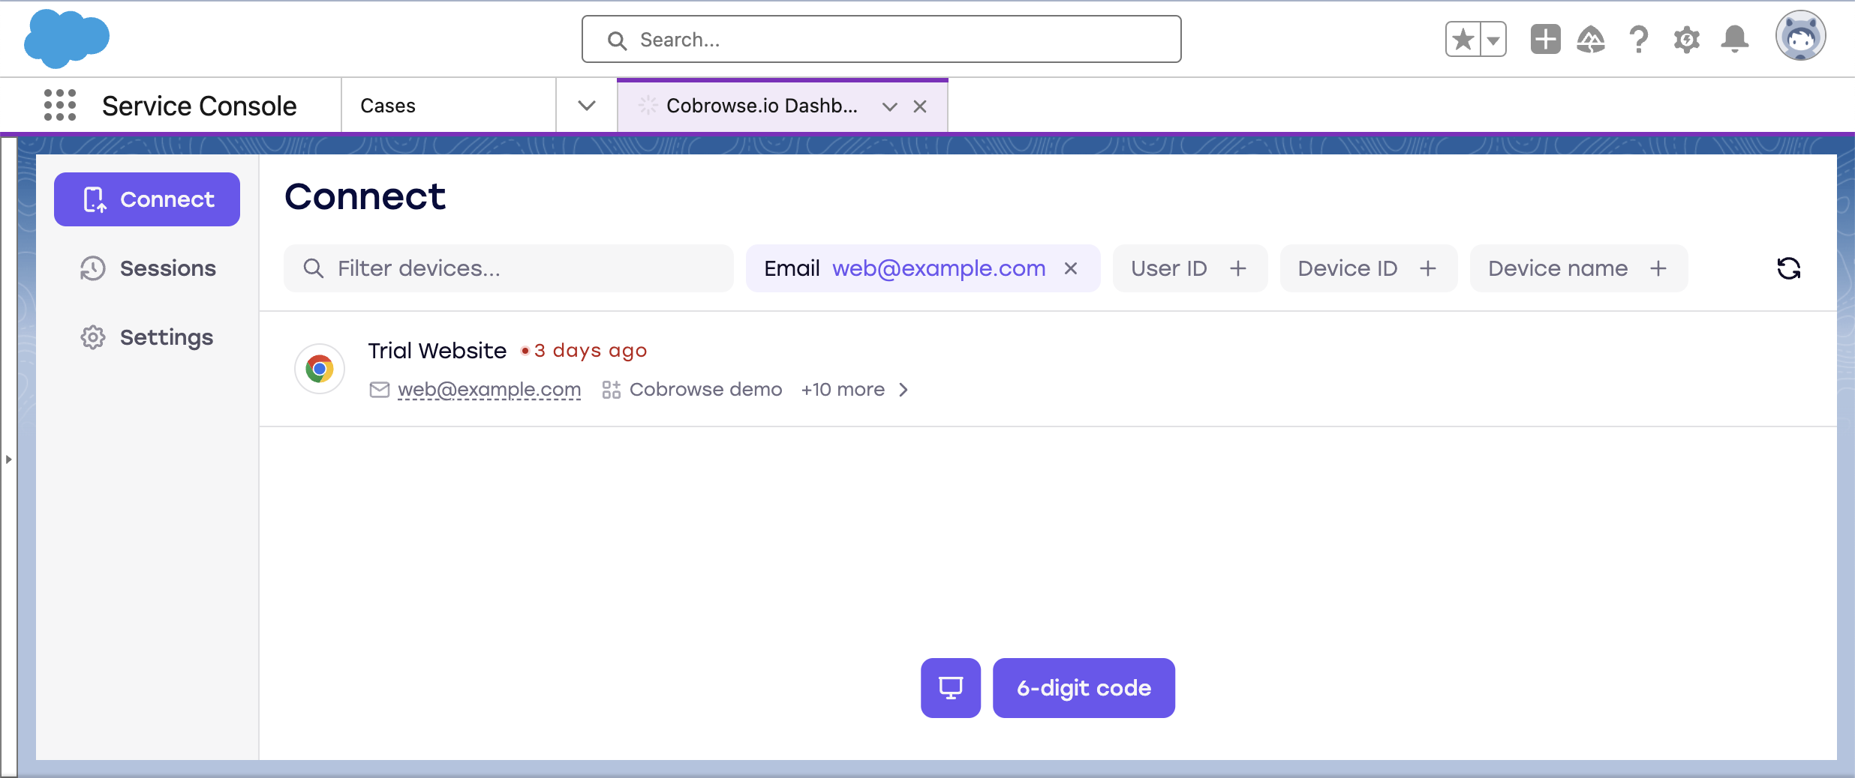Screen dimensions: 1855x778
Task: Expand the favorites list dropdown arrow
Action: pyautogui.click(x=1493, y=39)
